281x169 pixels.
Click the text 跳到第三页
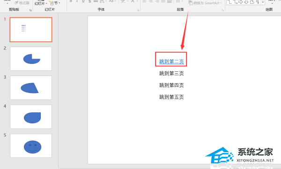coord(171,73)
